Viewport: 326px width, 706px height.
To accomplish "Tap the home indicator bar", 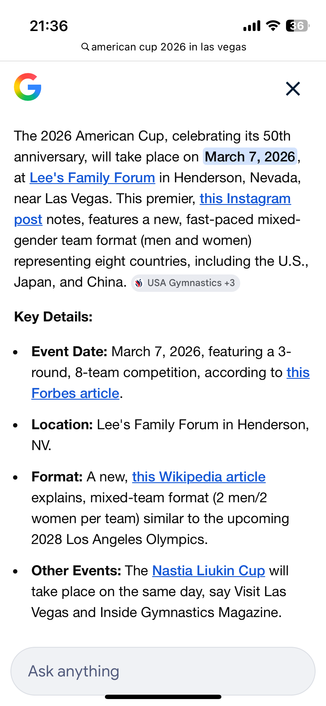I will click(x=163, y=697).
